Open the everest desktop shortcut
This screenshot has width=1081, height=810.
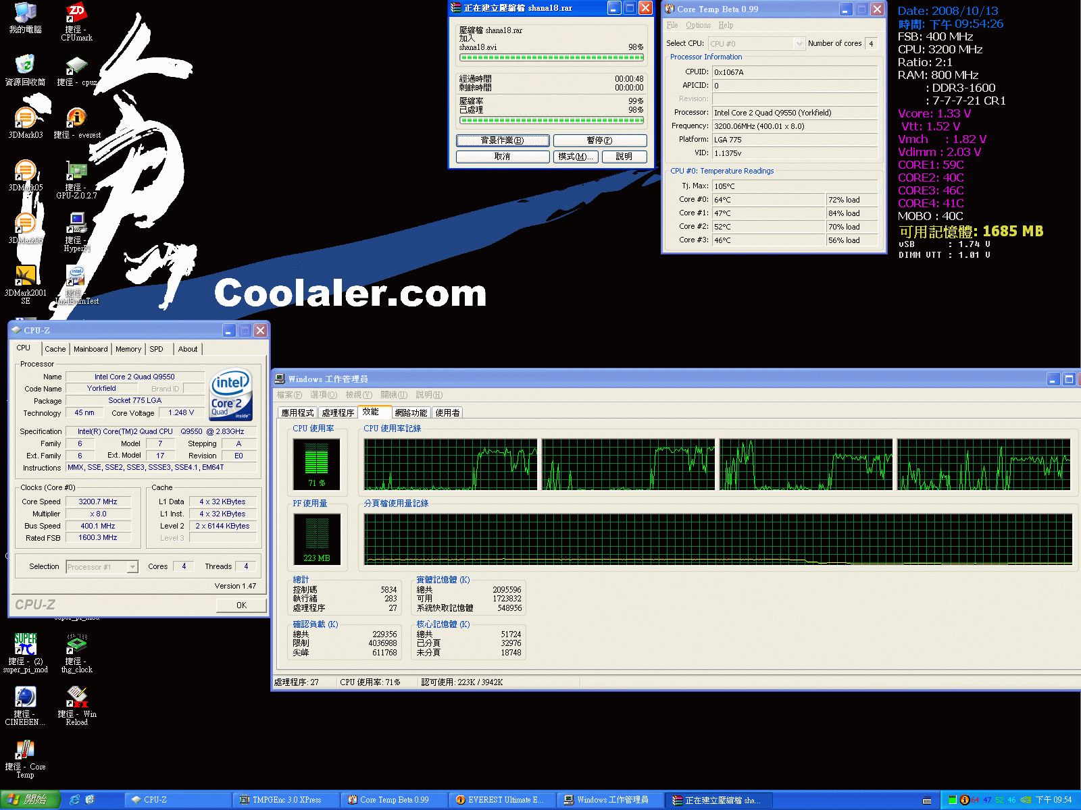click(77, 123)
